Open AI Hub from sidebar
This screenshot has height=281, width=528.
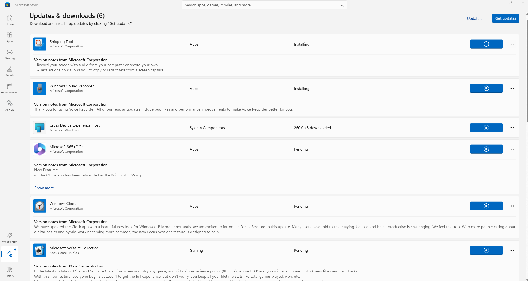[x=10, y=106]
